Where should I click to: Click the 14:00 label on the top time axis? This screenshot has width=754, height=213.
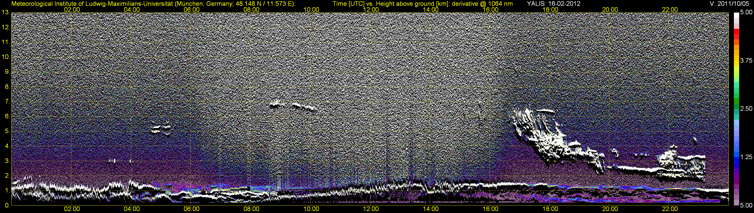(431, 10)
